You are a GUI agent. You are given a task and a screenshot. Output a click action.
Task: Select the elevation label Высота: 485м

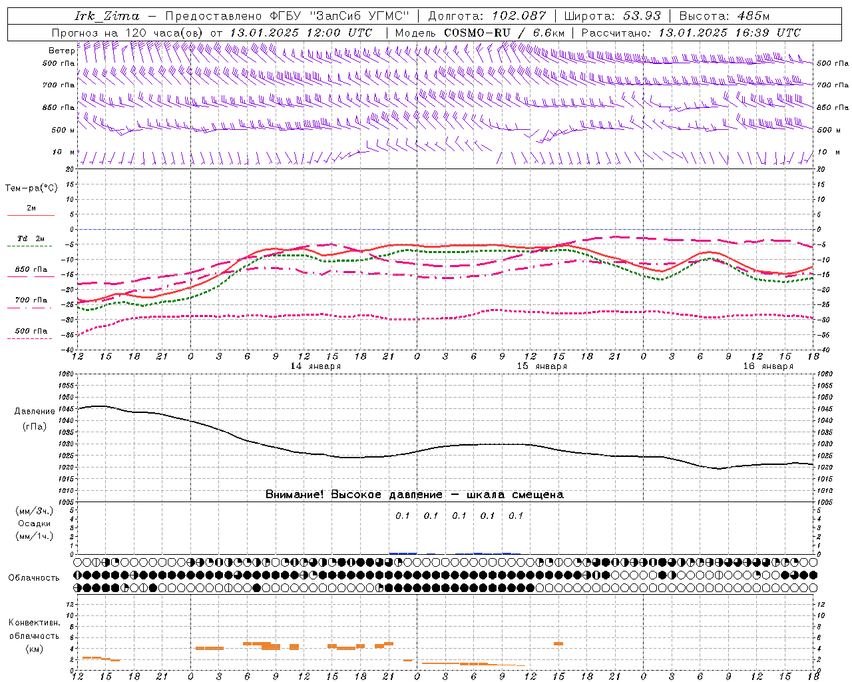click(725, 16)
